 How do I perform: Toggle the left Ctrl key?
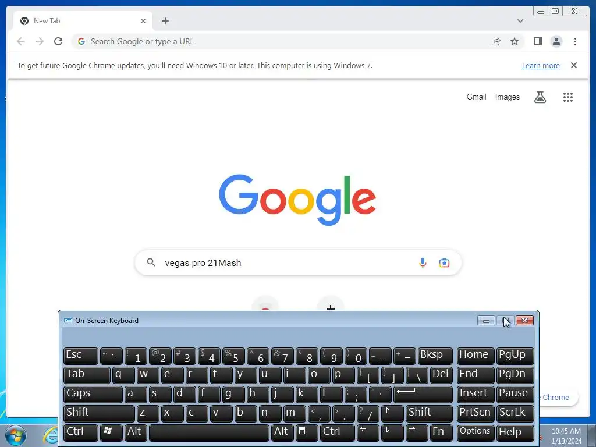tap(80, 432)
